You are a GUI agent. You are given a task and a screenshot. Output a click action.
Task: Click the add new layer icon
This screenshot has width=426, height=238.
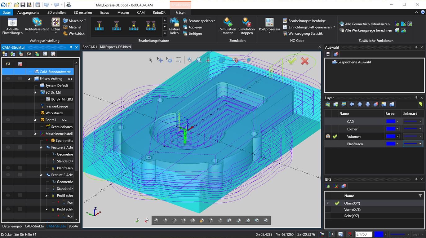tap(328, 104)
